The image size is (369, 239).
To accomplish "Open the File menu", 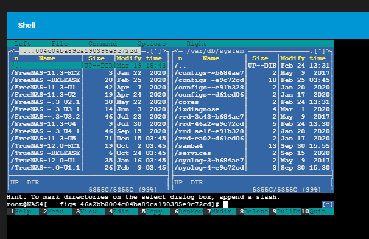I will 60,44.
